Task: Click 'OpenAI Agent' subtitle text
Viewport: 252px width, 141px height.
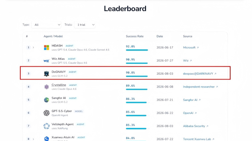Action: tap(60, 115)
